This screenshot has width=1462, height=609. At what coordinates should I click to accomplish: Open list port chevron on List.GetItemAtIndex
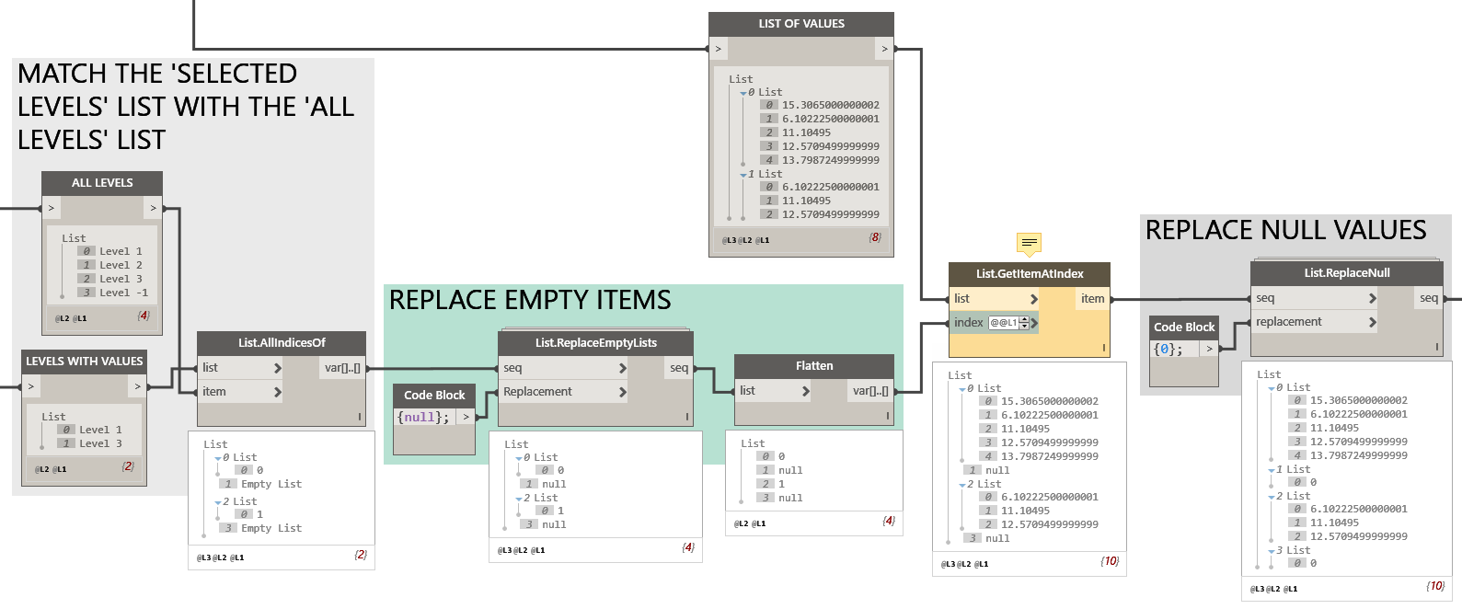tap(1033, 299)
